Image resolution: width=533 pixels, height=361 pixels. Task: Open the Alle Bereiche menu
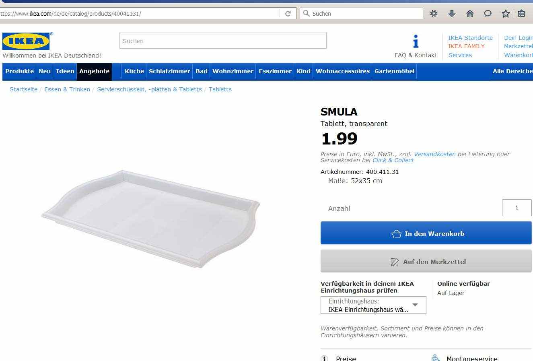[512, 71]
